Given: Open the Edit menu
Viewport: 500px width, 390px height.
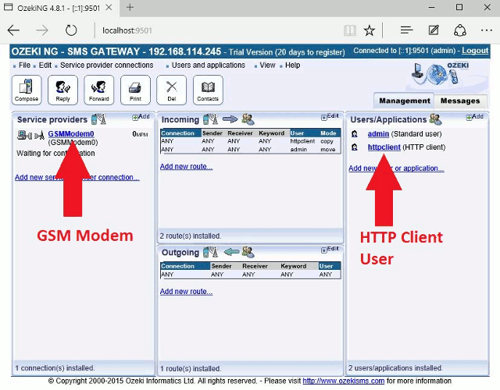Looking at the screenshot, I should [x=45, y=66].
